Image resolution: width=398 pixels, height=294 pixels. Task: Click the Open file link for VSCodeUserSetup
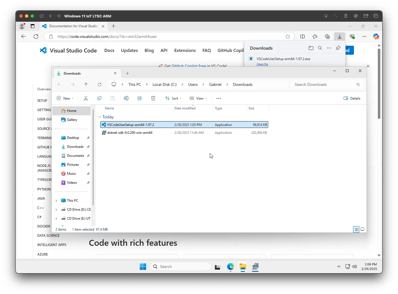pyautogui.click(x=262, y=64)
